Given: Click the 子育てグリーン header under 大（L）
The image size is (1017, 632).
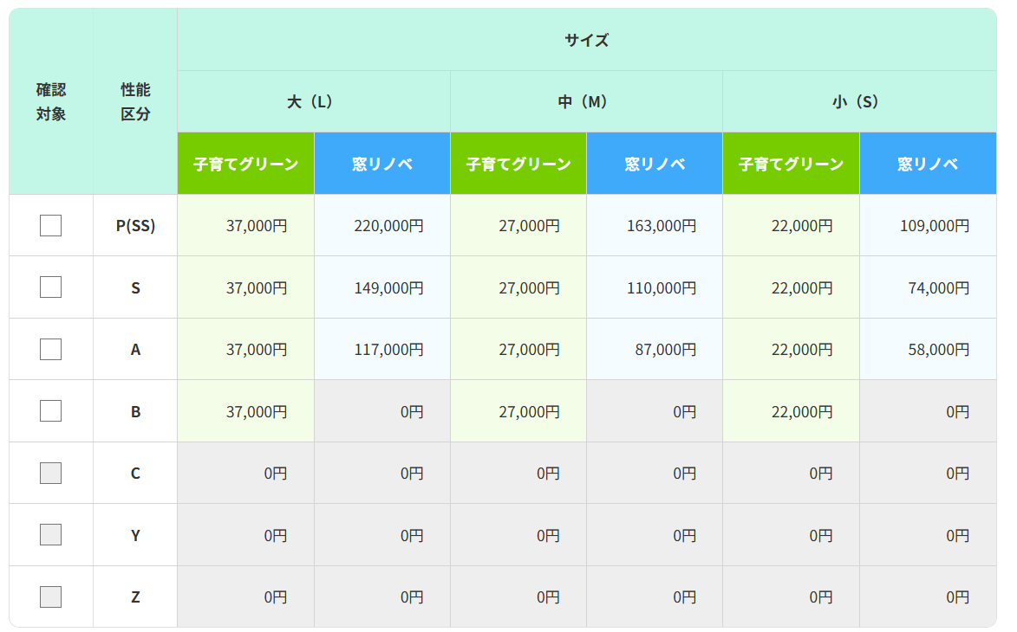Looking at the screenshot, I should coord(245,163).
